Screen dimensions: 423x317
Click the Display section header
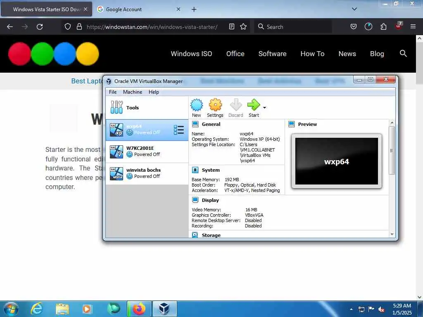pos(210,200)
